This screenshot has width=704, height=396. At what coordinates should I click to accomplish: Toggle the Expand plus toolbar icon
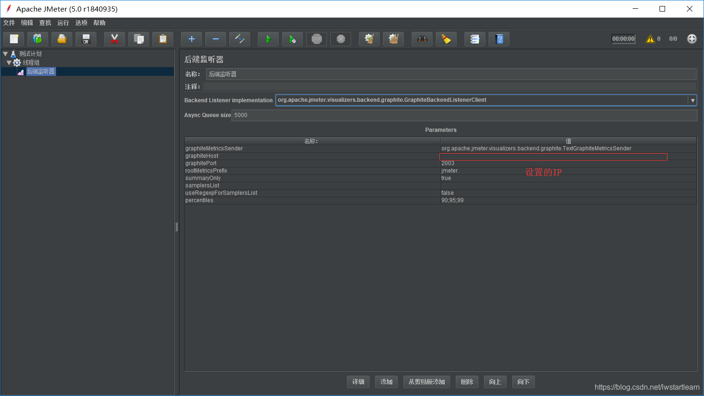pos(191,39)
